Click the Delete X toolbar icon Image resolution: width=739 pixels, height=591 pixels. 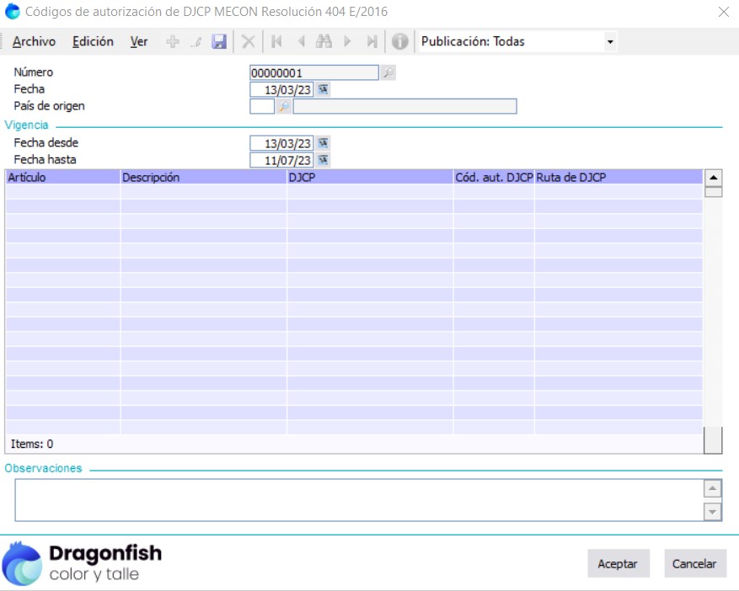coord(248,42)
